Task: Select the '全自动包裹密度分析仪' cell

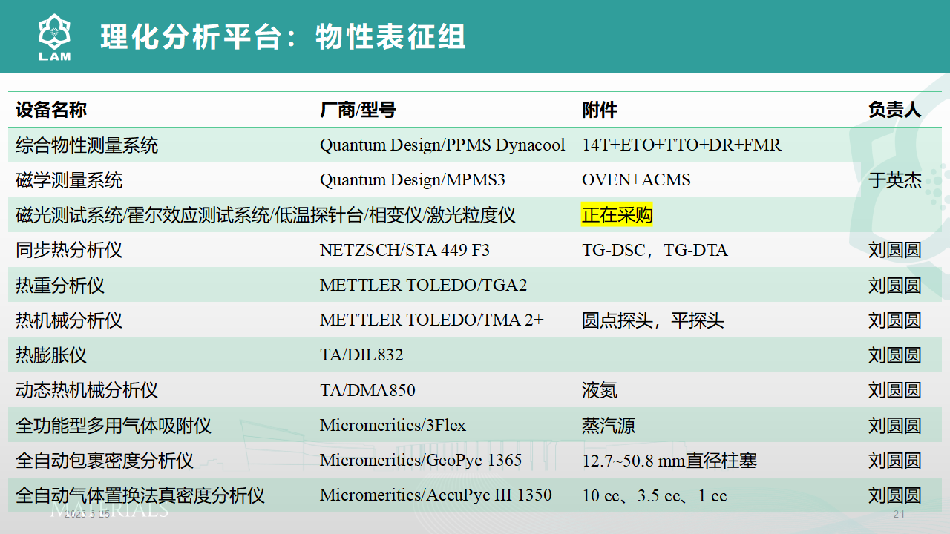Action: pyautogui.click(x=105, y=461)
